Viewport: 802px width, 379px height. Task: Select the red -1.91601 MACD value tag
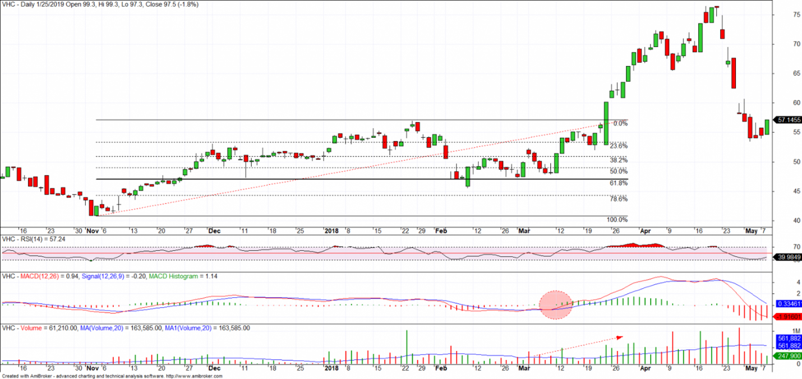(787, 317)
